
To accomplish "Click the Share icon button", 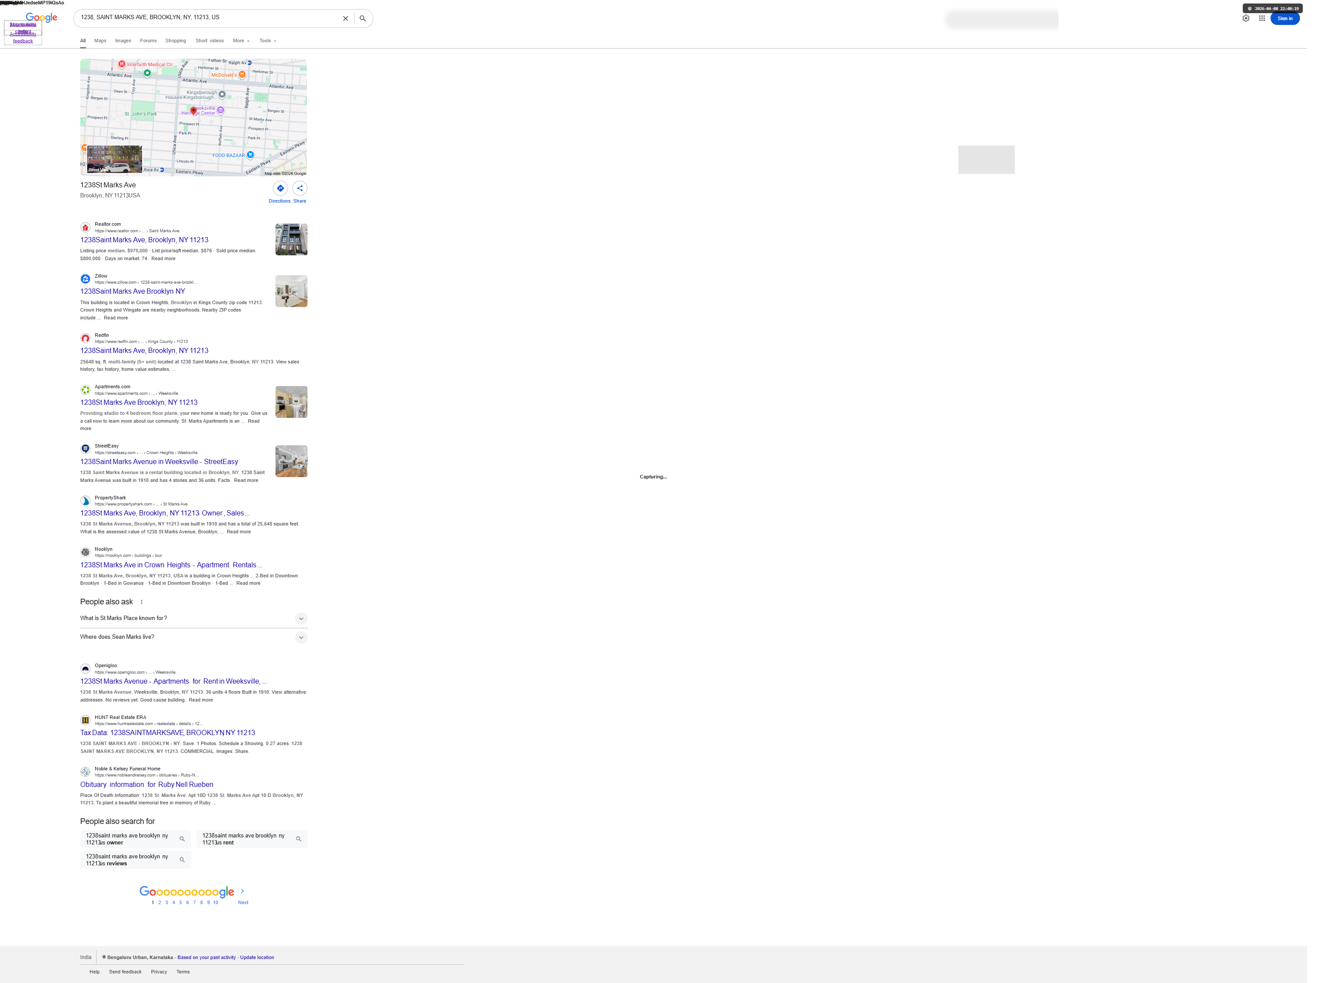I will [299, 189].
